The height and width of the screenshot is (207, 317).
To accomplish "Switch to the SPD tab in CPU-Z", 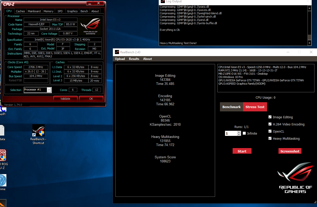I will coord(60,11).
